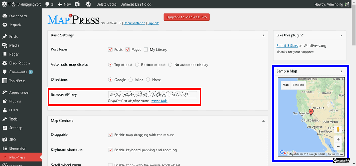This screenshot has width=356, height=166.
Task: Select Top of post radio option
Action: tap(110, 65)
